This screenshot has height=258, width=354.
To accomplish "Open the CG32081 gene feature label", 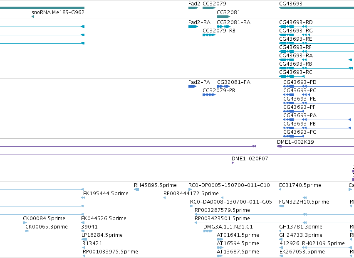I will 228,12.
